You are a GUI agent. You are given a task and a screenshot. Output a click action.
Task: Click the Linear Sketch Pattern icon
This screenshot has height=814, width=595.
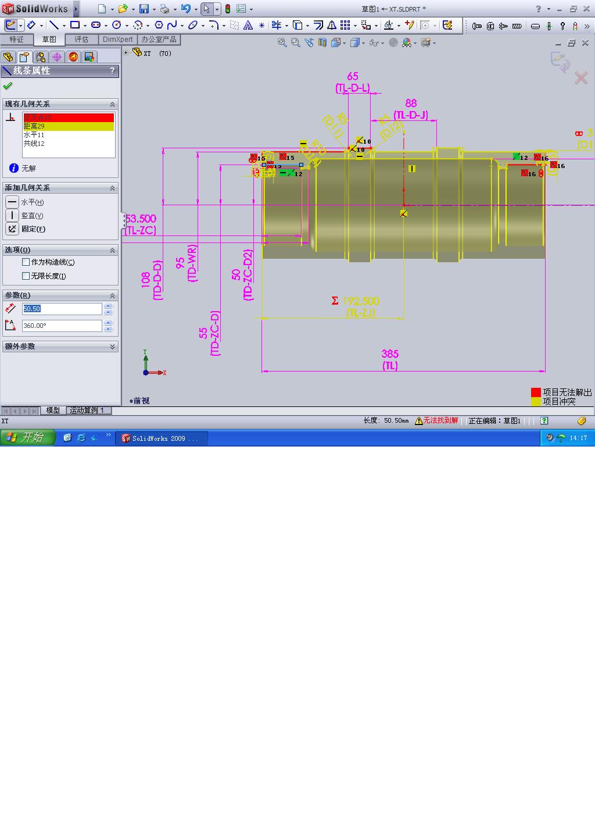pyautogui.click(x=345, y=25)
